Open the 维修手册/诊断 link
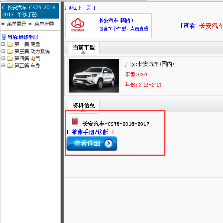The height and width of the screenshot is (223, 223). (90, 132)
